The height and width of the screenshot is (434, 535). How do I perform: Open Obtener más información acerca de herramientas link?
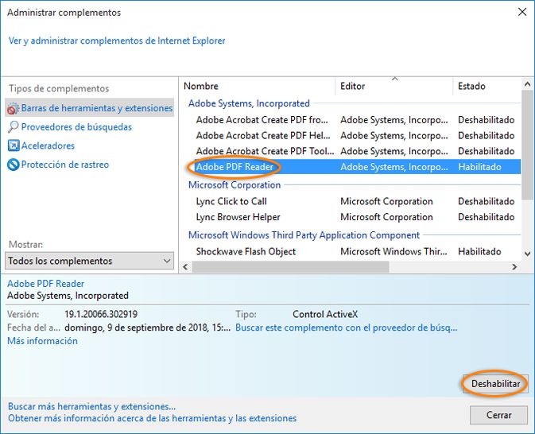(152, 418)
